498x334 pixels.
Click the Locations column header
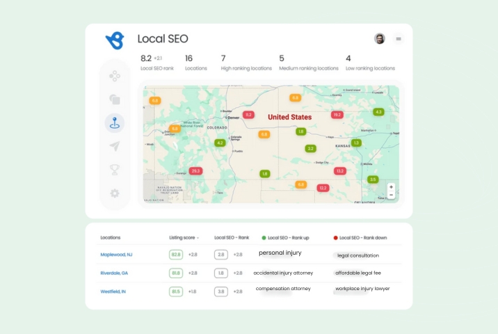(110, 238)
